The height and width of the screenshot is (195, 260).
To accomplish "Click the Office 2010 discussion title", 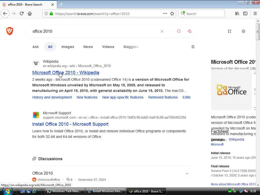I will (x=42, y=173).
